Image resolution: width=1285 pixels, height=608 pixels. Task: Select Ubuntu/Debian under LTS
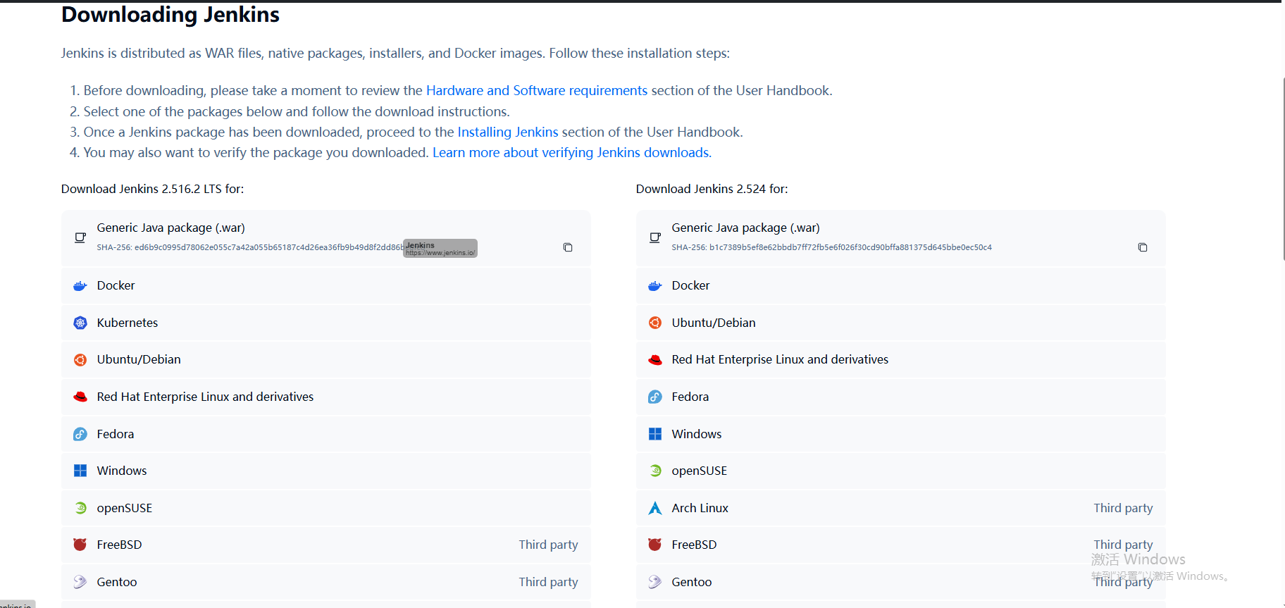click(x=326, y=360)
